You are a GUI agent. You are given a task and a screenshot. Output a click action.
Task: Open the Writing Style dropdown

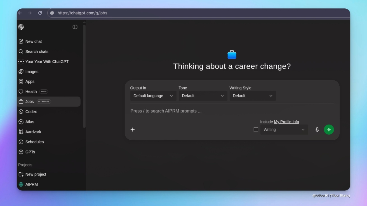[x=253, y=95]
